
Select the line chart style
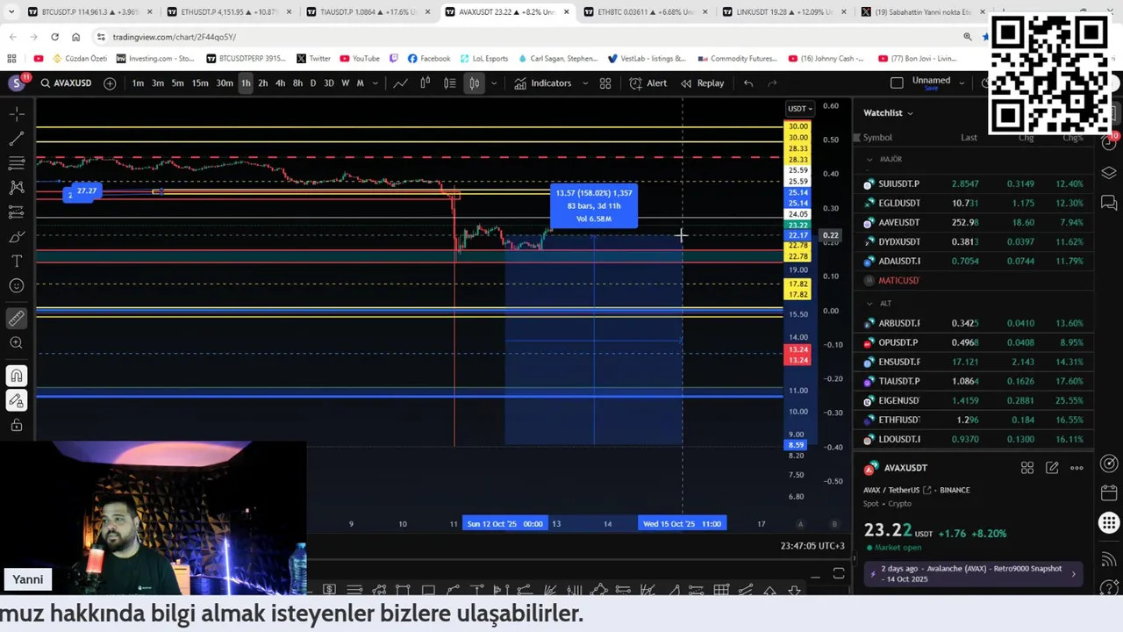[x=400, y=83]
